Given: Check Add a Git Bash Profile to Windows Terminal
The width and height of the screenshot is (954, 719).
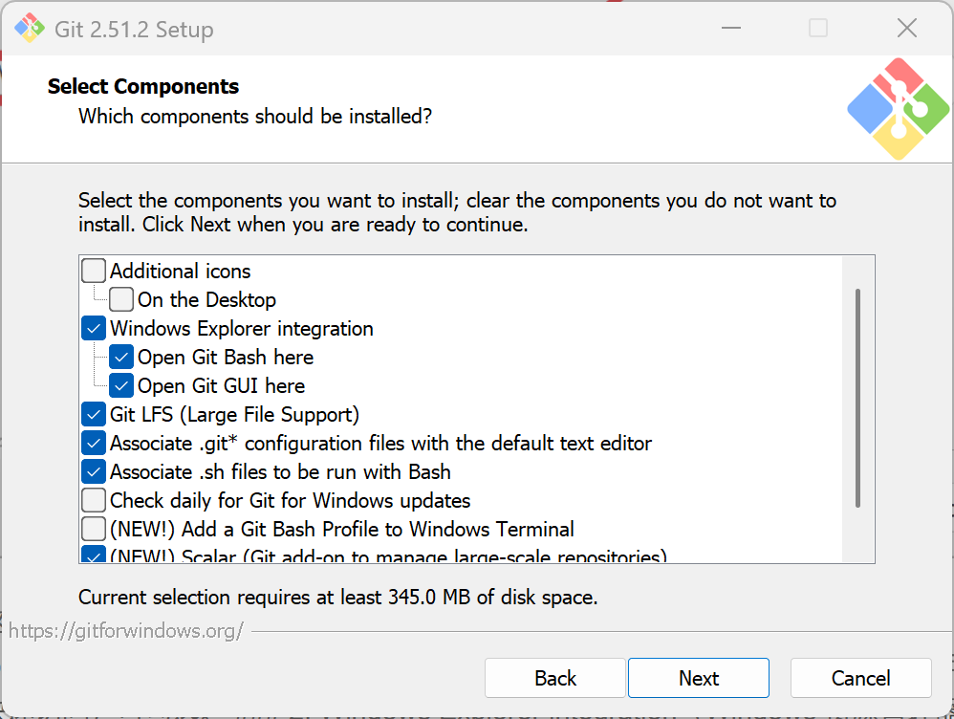Looking at the screenshot, I should 94,529.
